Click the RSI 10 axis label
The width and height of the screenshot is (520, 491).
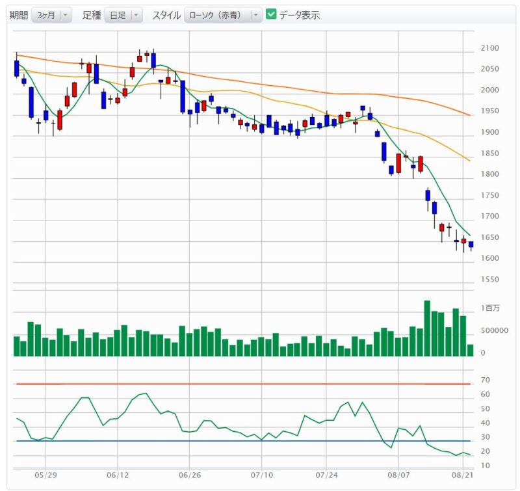click(x=485, y=466)
